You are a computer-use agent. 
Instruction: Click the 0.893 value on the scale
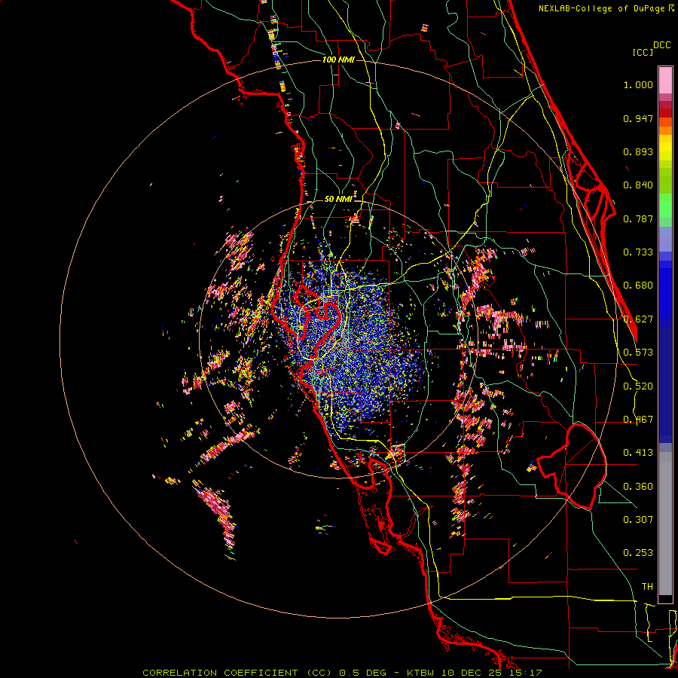click(638, 151)
